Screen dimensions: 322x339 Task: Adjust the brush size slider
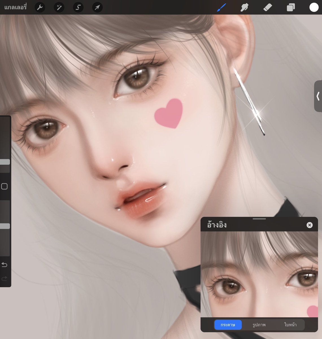coord(5,162)
